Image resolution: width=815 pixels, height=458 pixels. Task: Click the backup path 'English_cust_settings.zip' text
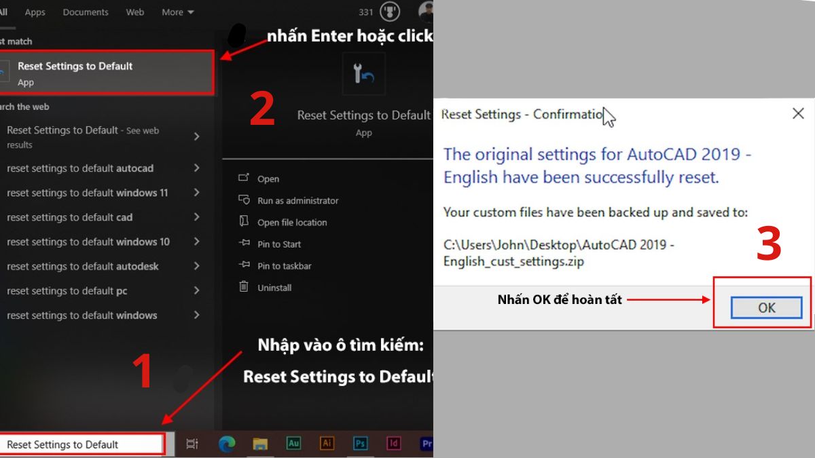coord(513,261)
